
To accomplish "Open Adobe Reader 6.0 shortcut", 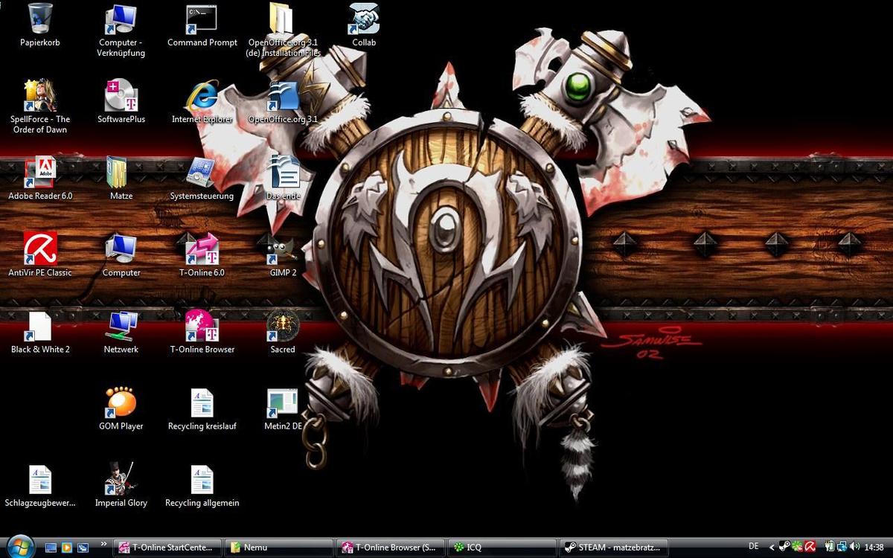I will (40, 179).
